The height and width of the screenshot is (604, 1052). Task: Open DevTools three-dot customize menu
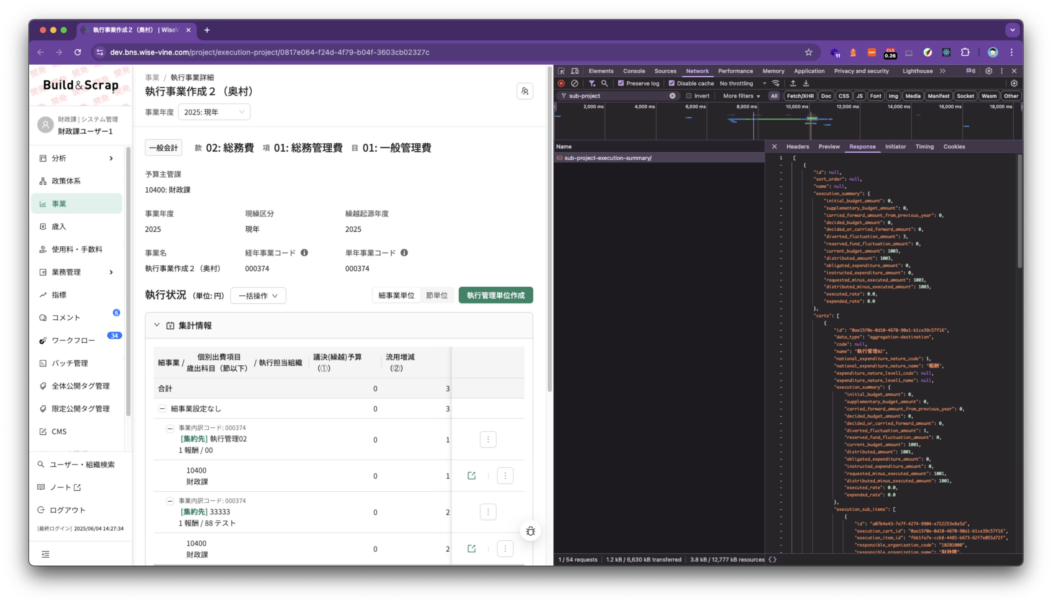1002,71
